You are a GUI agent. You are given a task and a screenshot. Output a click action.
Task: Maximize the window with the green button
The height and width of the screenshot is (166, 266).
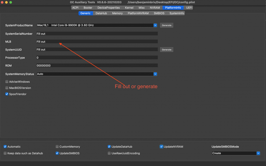coord(11,2)
